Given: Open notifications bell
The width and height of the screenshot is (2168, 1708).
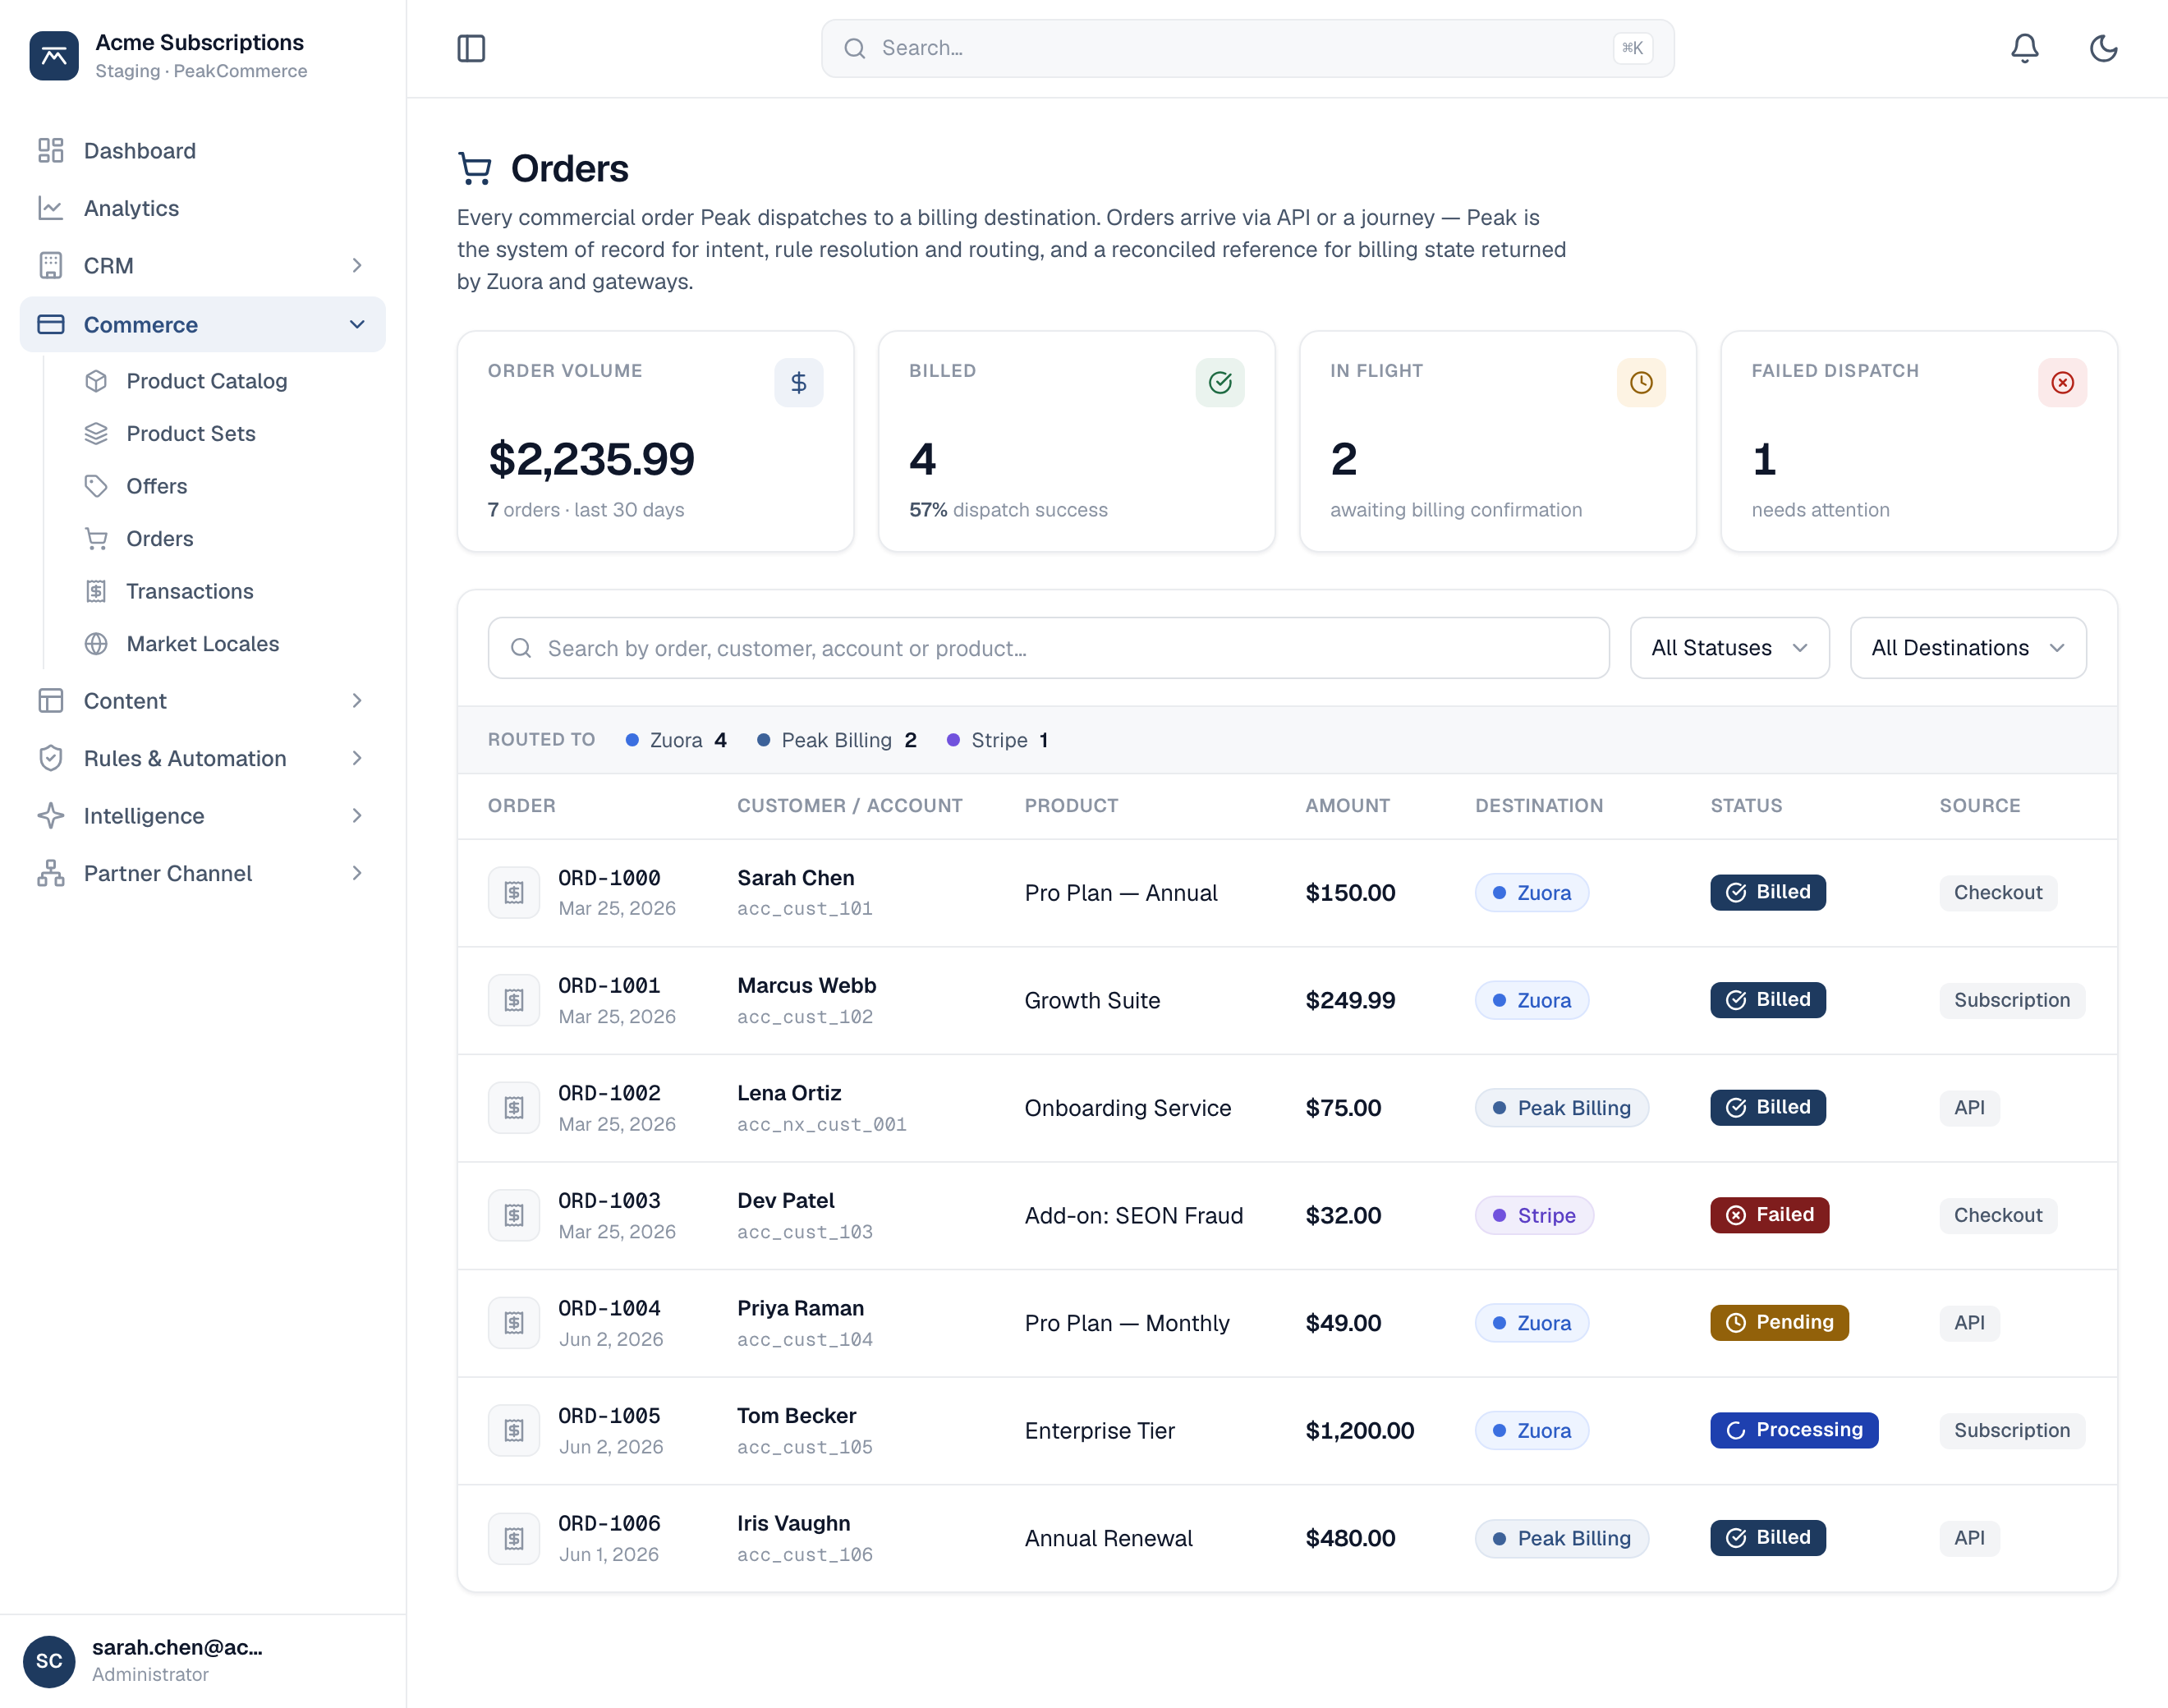Looking at the screenshot, I should (x=2024, y=48).
